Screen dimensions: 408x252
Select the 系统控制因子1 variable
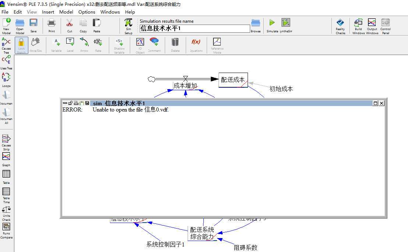click(x=165, y=244)
